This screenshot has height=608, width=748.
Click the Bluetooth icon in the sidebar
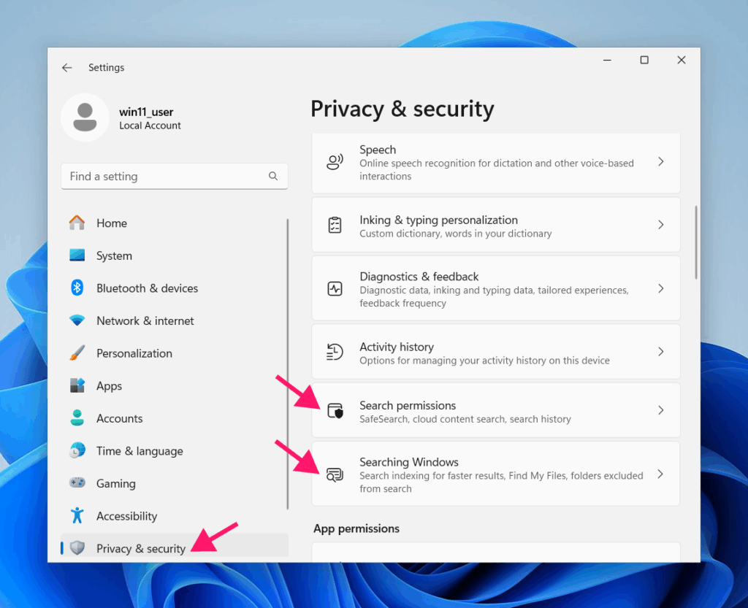[77, 288]
